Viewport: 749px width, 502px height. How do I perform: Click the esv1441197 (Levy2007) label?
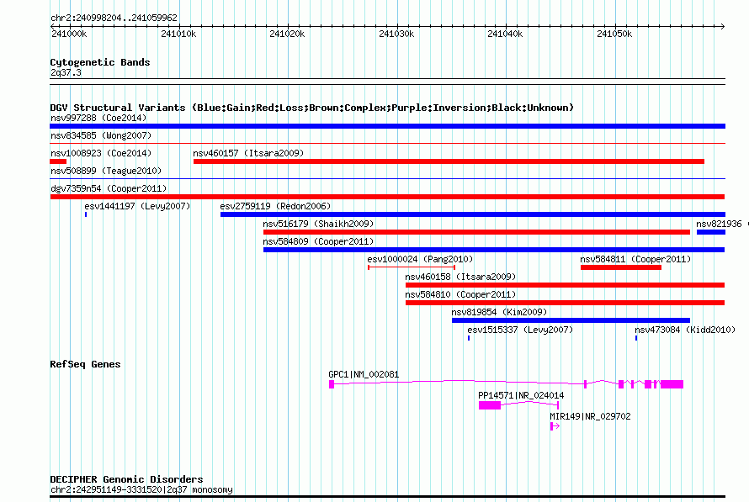[137, 206]
